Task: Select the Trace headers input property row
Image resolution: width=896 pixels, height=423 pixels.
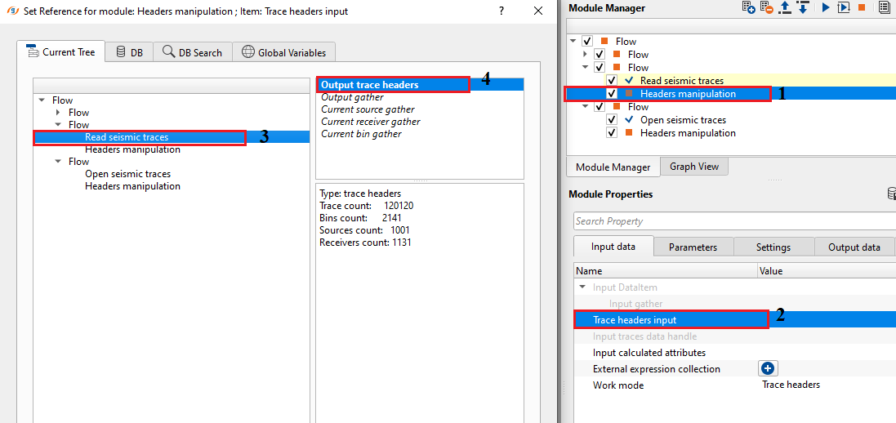Action: click(x=734, y=319)
